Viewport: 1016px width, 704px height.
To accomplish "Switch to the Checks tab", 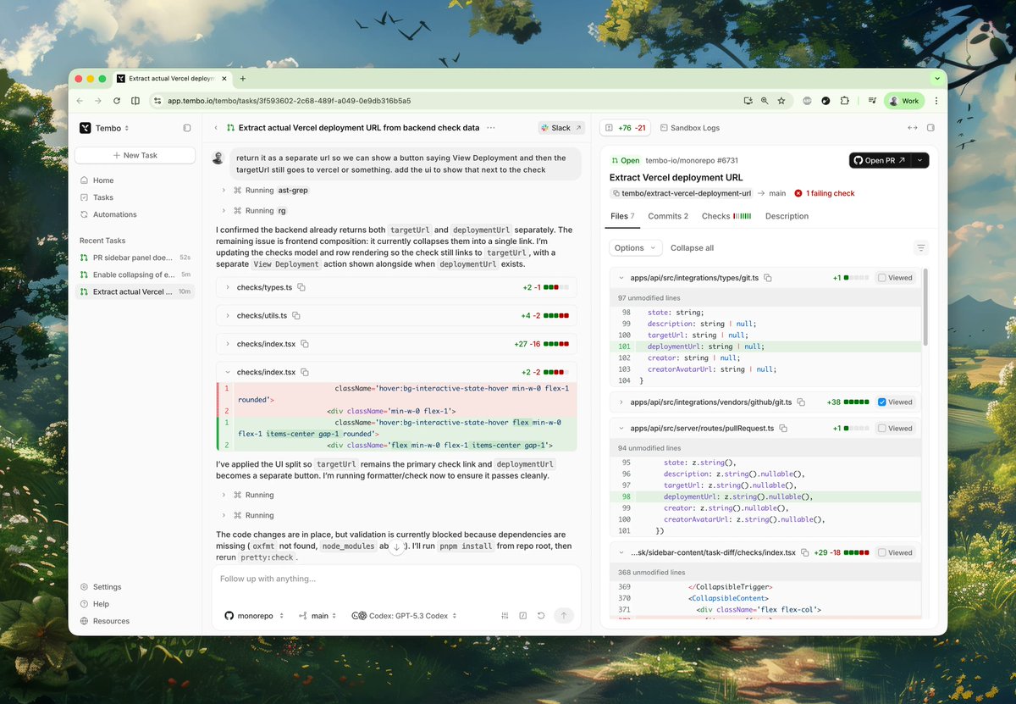I will [726, 216].
